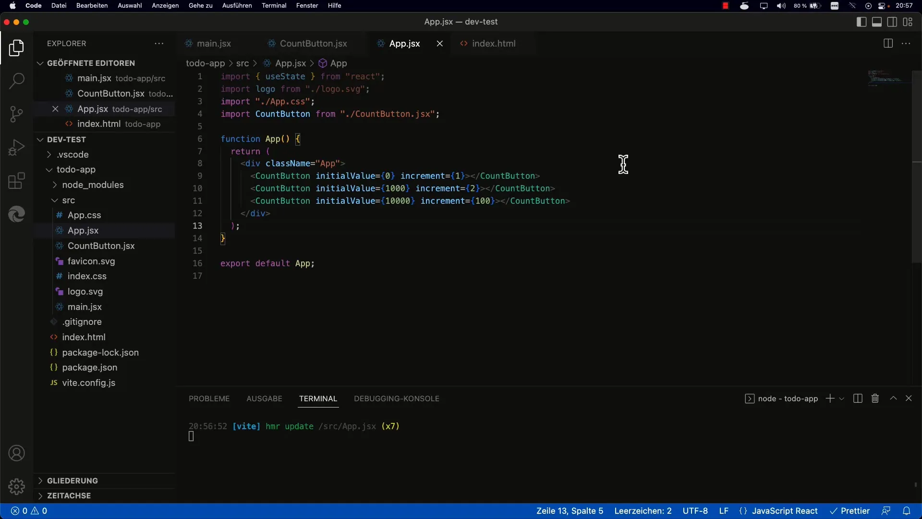Open the Extensions view

pos(16,181)
